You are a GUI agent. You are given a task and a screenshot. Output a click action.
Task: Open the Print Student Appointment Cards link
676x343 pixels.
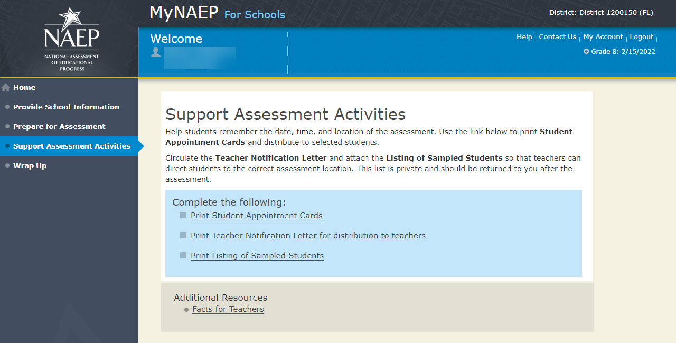[256, 216]
